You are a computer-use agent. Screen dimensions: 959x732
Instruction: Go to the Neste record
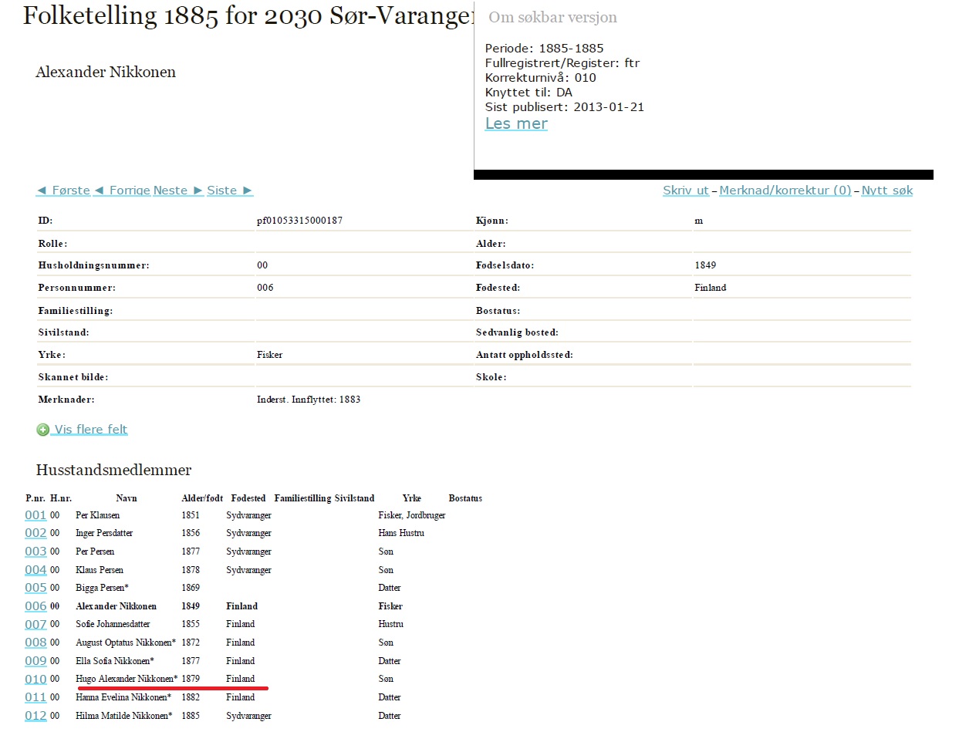pos(178,191)
